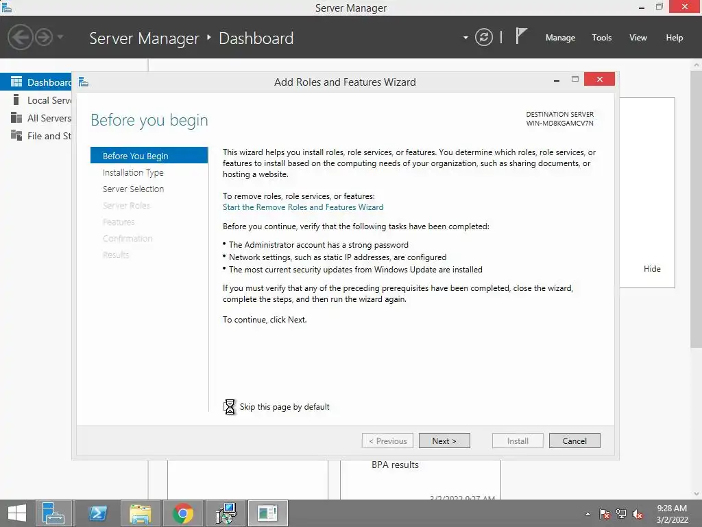Click the wizard title bar icon
Viewport: 702px width, 527px height.
(84, 82)
